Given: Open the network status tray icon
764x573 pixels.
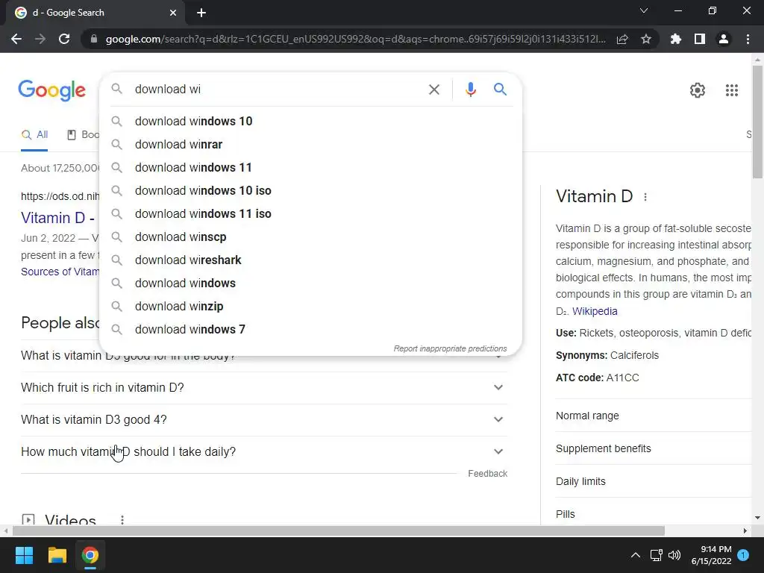Looking at the screenshot, I should (x=656, y=555).
